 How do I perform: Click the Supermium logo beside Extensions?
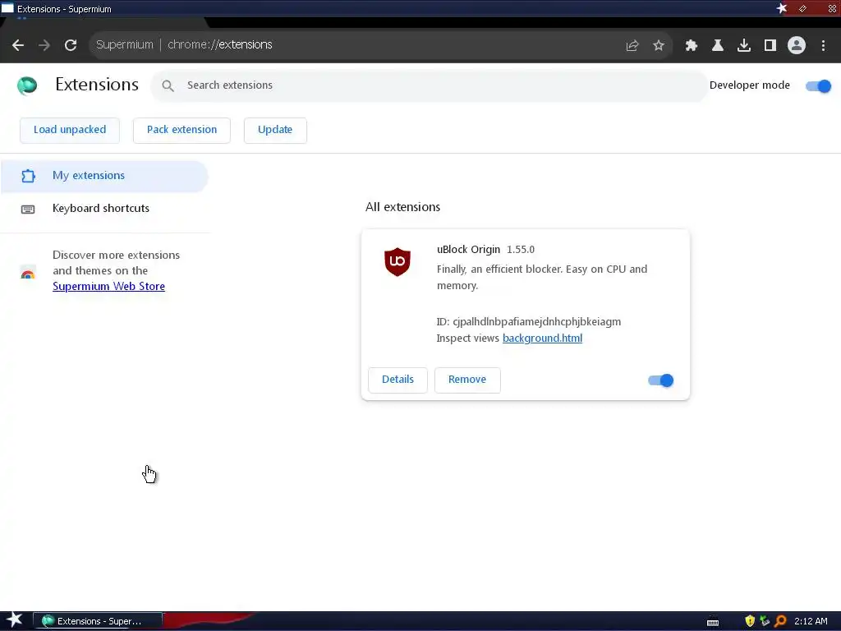tap(27, 85)
